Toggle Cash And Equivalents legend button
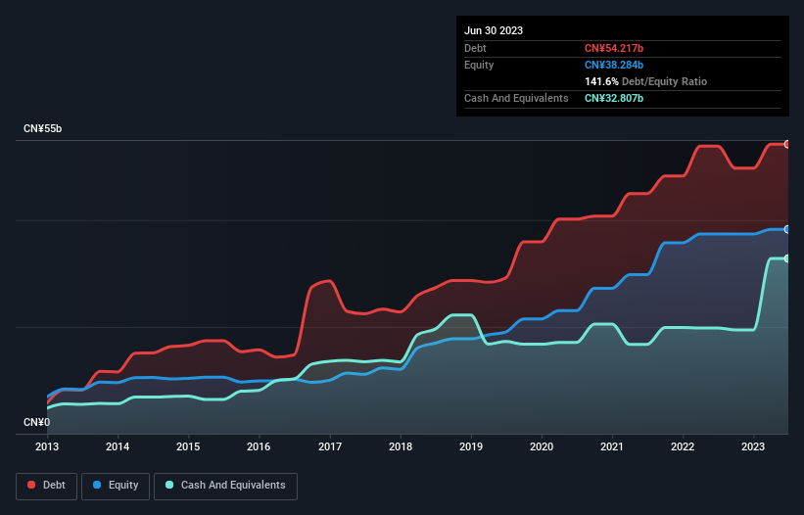This screenshot has height=515, width=804. (225, 486)
